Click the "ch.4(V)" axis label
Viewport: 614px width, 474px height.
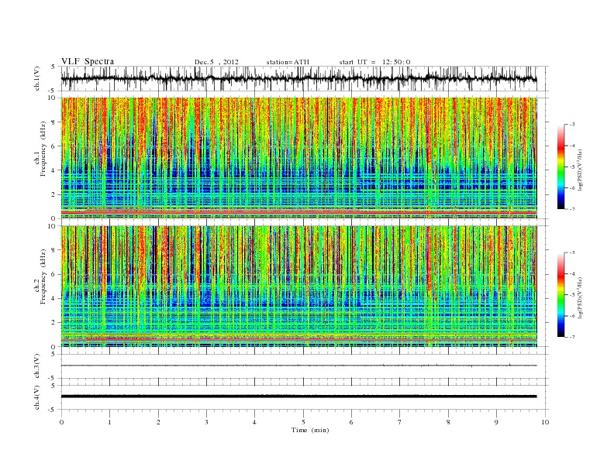coord(37,397)
